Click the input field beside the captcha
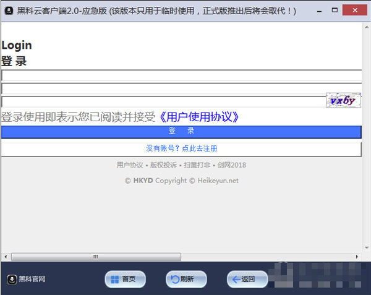The image size is (371, 295). pyautogui.click(x=163, y=101)
